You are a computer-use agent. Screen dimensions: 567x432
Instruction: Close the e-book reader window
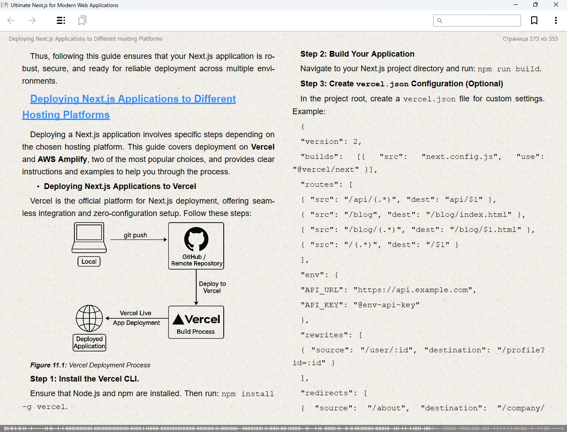(x=556, y=5)
